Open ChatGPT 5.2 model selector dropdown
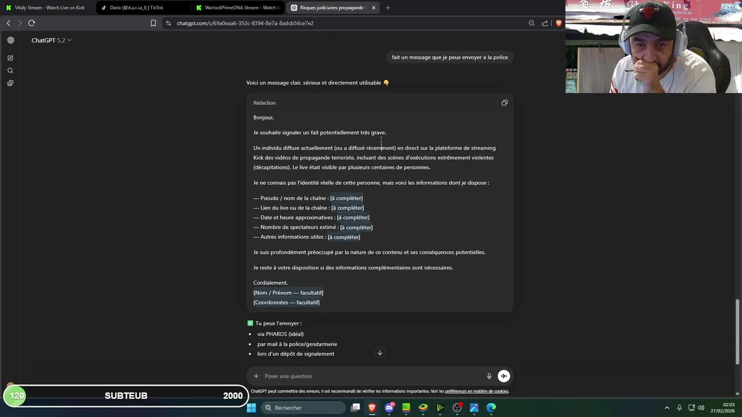Viewport: 742px width, 417px height. (x=52, y=40)
